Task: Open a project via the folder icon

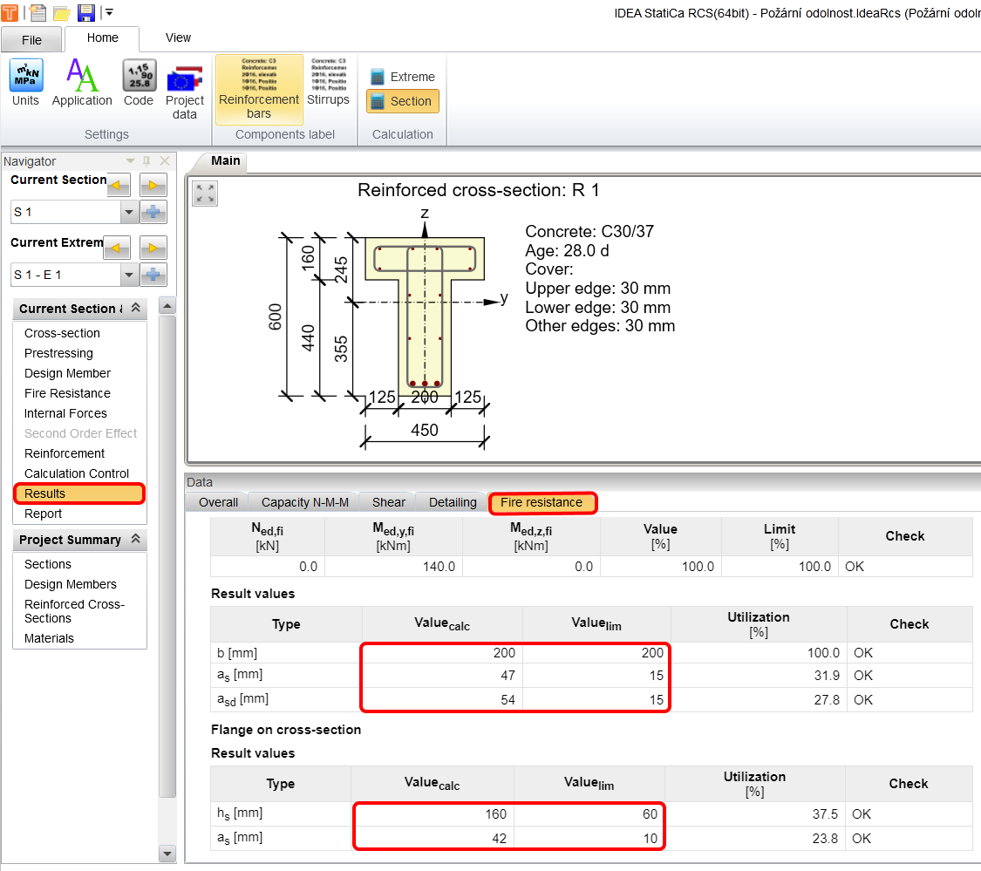Action: tap(62, 12)
